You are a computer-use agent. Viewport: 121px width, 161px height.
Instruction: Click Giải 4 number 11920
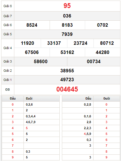[28, 43]
